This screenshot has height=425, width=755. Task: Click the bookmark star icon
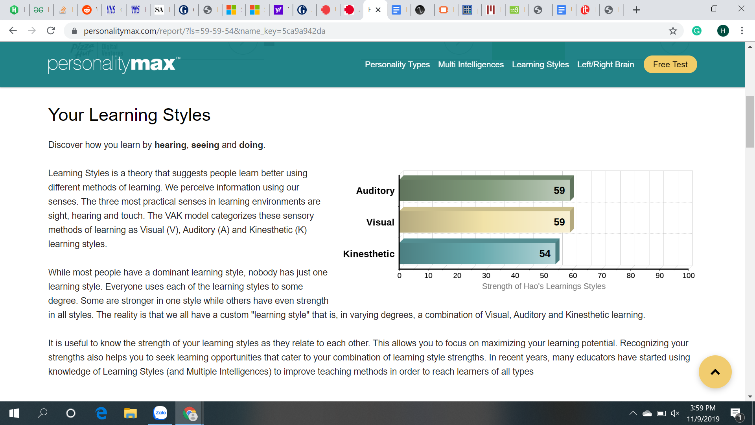click(x=673, y=31)
